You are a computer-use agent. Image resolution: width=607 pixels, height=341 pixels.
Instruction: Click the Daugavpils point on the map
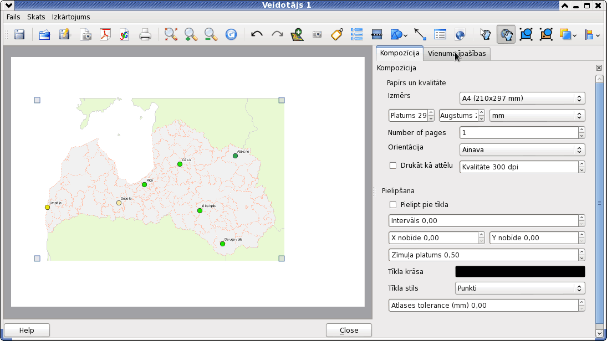(x=223, y=244)
